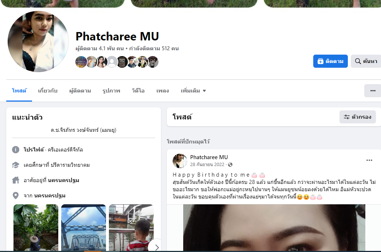
Task: Open the เกี่ยวกับ tab
Action: (48, 91)
